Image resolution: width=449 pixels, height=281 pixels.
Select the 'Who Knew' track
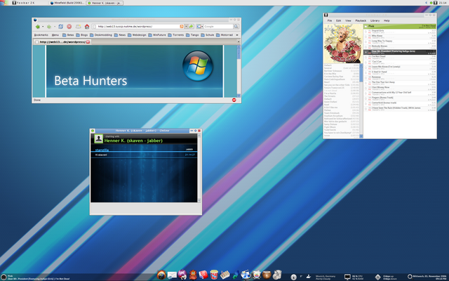pos(400,36)
